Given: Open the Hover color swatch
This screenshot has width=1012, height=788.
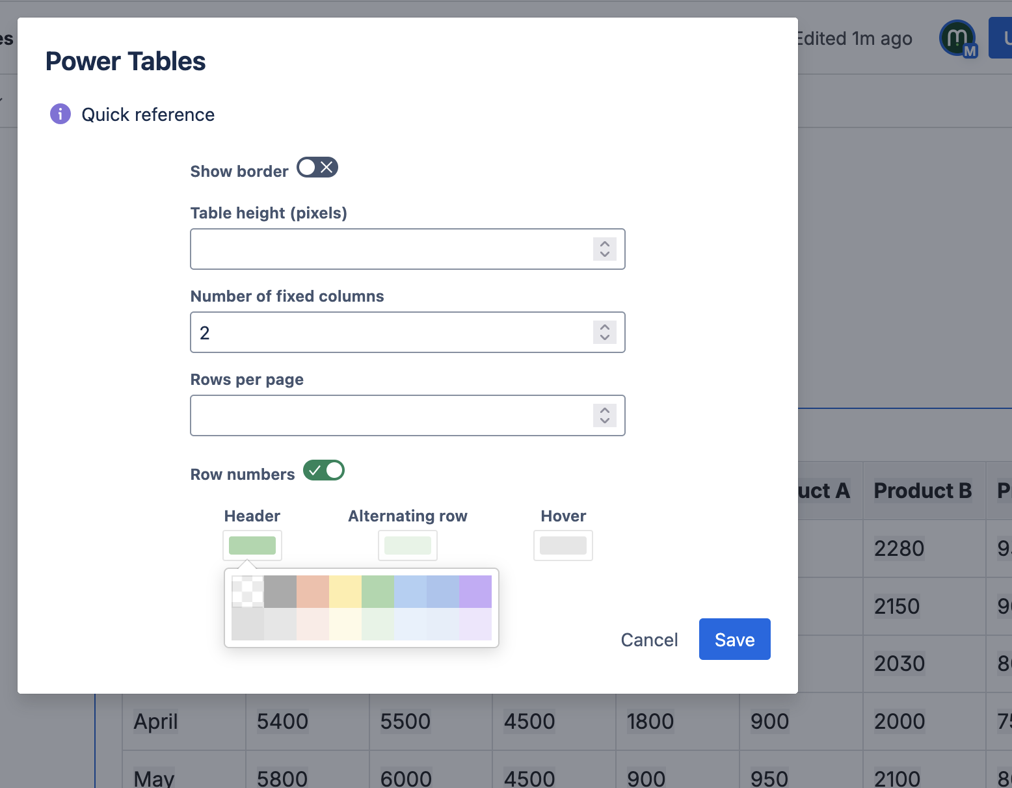Looking at the screenshot, I should click(x=563, y=545).
